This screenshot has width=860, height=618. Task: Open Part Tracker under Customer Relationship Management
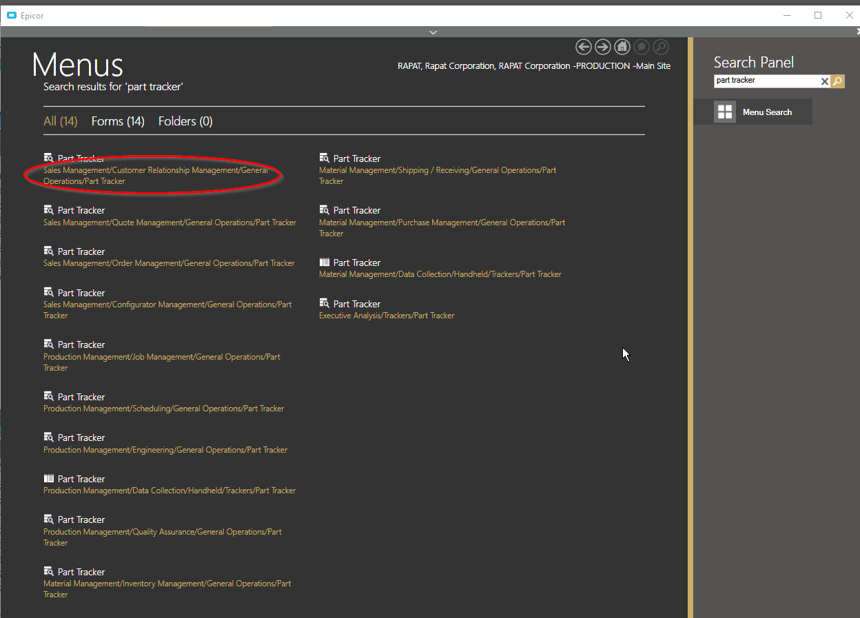pyautogui.click(x=81, y=159)
